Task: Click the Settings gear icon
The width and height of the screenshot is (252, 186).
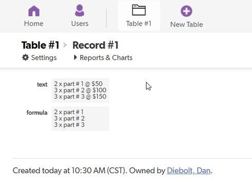Action: click(x=25, y=58)
